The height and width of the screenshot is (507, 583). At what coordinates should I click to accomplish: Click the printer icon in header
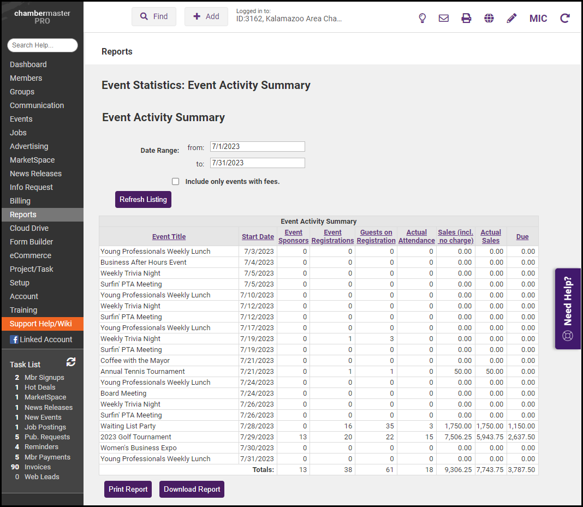tap(466, 18)
